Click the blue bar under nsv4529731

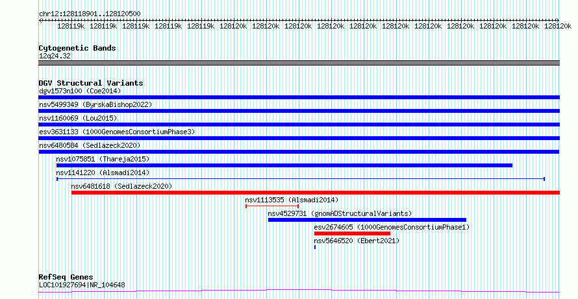(x=367, y=220)
